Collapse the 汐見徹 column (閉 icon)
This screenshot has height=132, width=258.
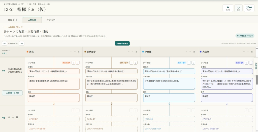pyautogui.click(x=194, y=52)
